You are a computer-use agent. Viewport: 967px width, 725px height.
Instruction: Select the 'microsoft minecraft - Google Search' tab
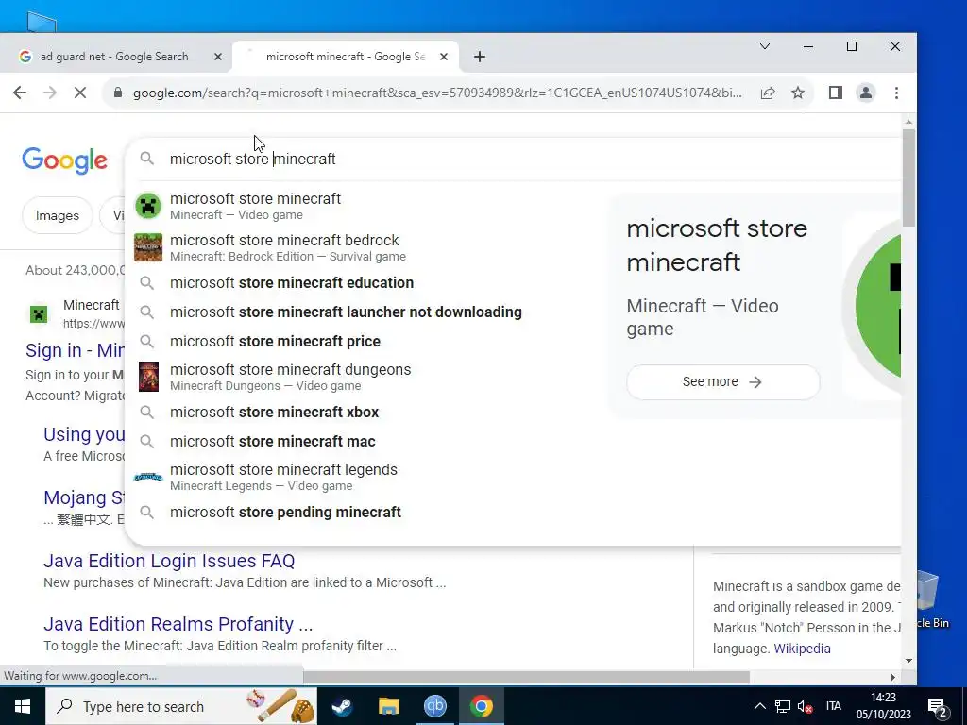[346, 57]
